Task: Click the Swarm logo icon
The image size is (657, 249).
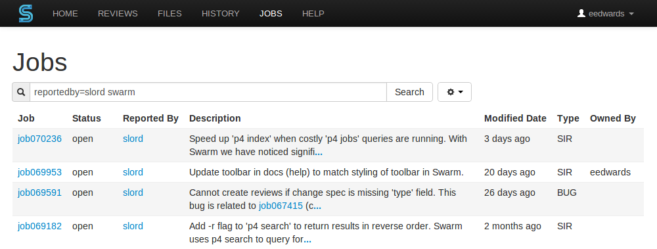Action: [26, 13]
